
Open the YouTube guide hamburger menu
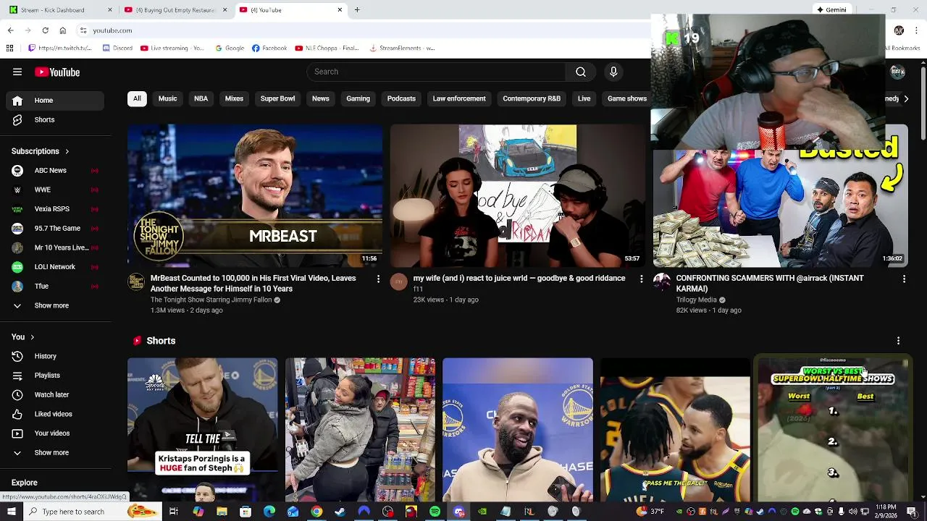tap(17, 72)
